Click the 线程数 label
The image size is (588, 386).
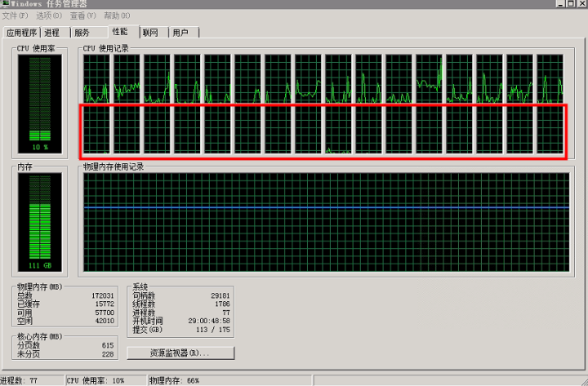pyautogui.click(x=144, y=304)
